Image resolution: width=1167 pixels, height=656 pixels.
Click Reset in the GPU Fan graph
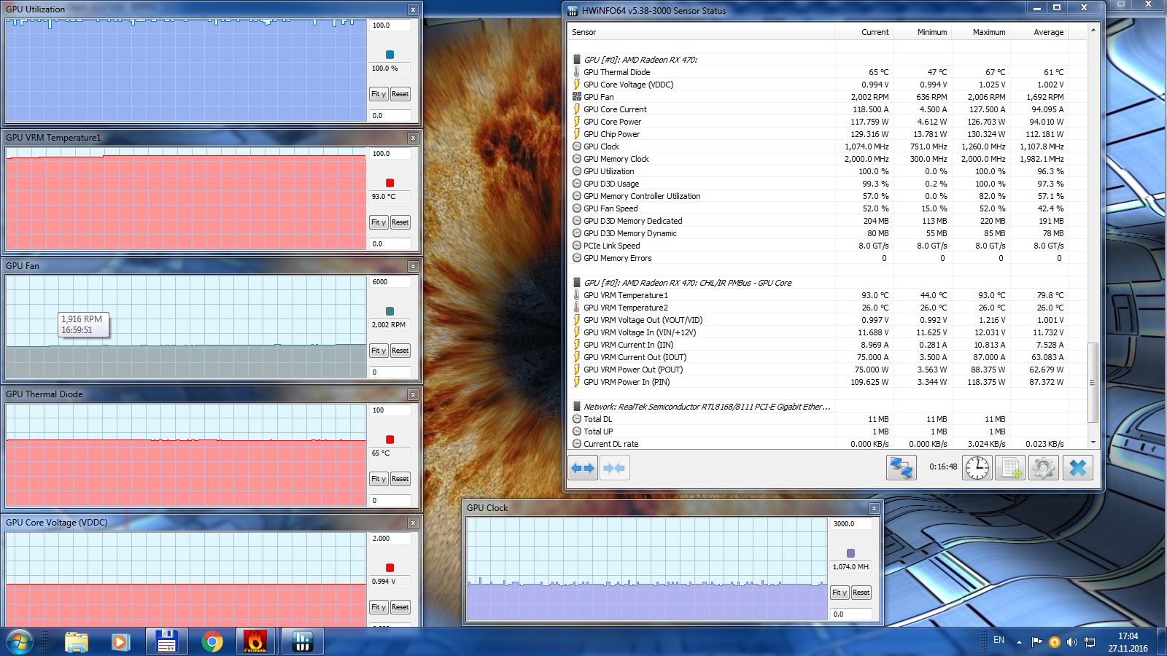(x=400, y=351)
